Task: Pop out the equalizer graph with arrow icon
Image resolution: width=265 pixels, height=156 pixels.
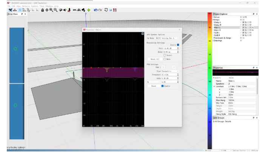Action: 143,33
